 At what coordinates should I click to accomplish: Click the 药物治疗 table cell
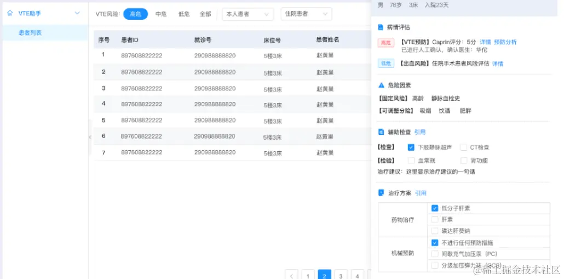click(x=403, y=220)
